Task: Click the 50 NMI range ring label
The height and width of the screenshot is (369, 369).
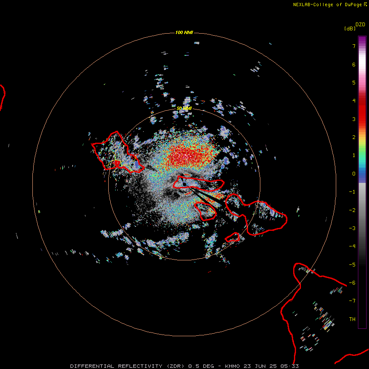Action: click(184, 108)
